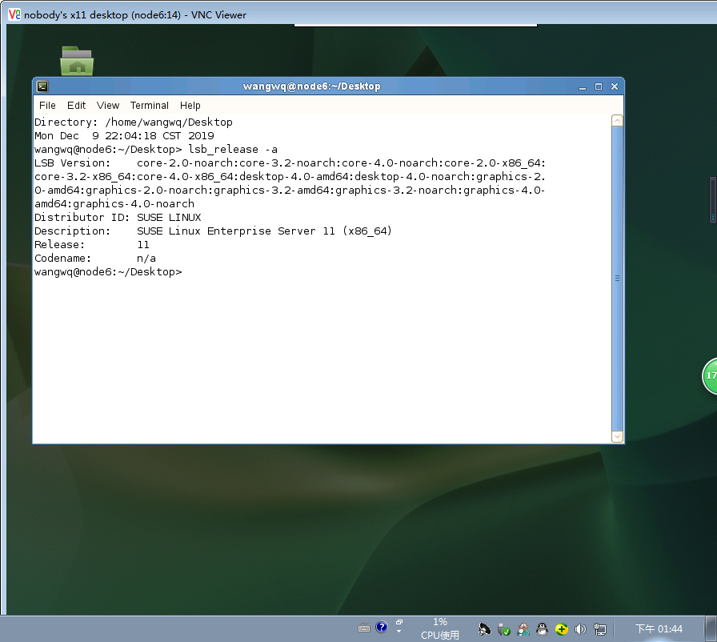Click the 1% CPU usage indicator
Screen dimensions: 717x642
440,628
